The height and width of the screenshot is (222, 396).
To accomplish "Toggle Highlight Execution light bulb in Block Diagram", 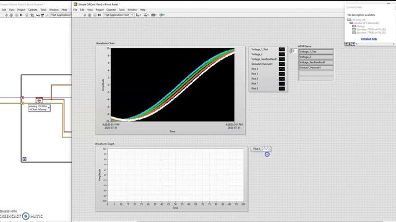I will [x=27, y=15].
